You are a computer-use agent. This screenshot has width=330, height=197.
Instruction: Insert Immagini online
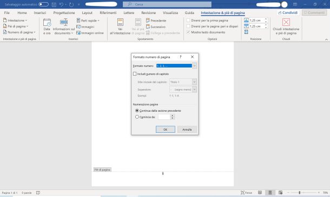90,33
